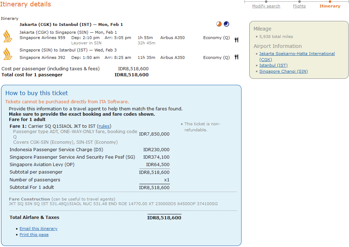Open the fare rules link

pos(104,126)
